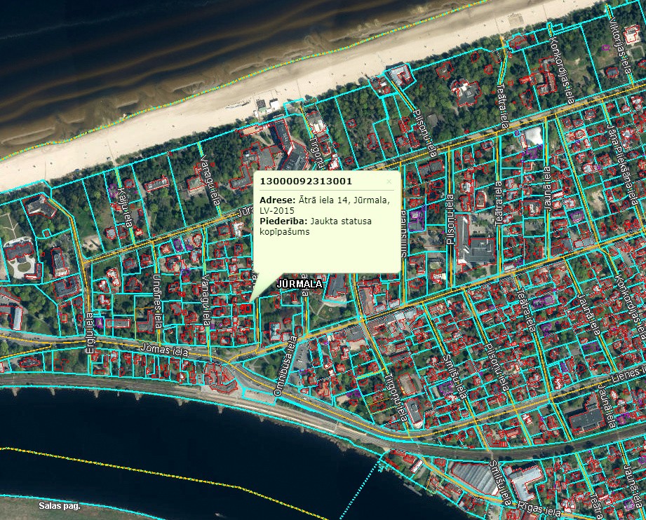Click the white-roofed building near Teātra iela

(x=533, y=135)
